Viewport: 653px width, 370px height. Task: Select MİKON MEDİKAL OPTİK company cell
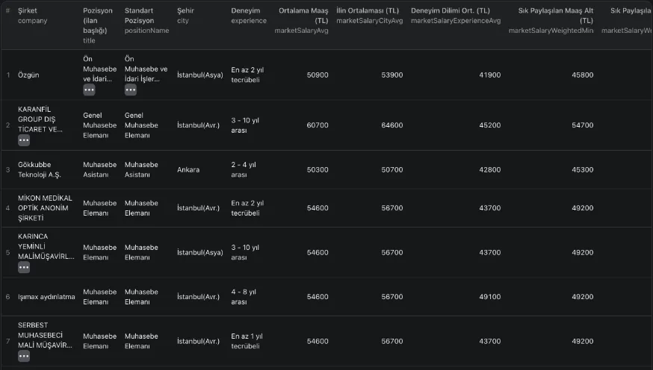[x=45, y=208]
